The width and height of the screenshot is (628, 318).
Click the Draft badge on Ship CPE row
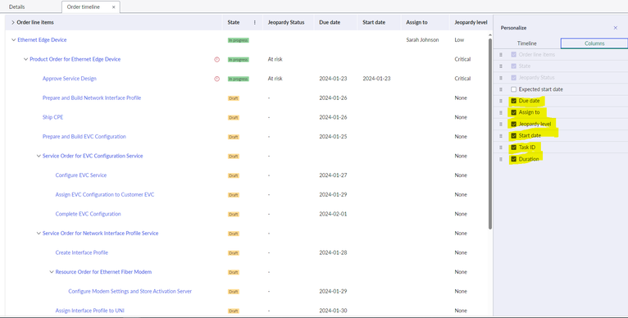(x=234, y=118)
